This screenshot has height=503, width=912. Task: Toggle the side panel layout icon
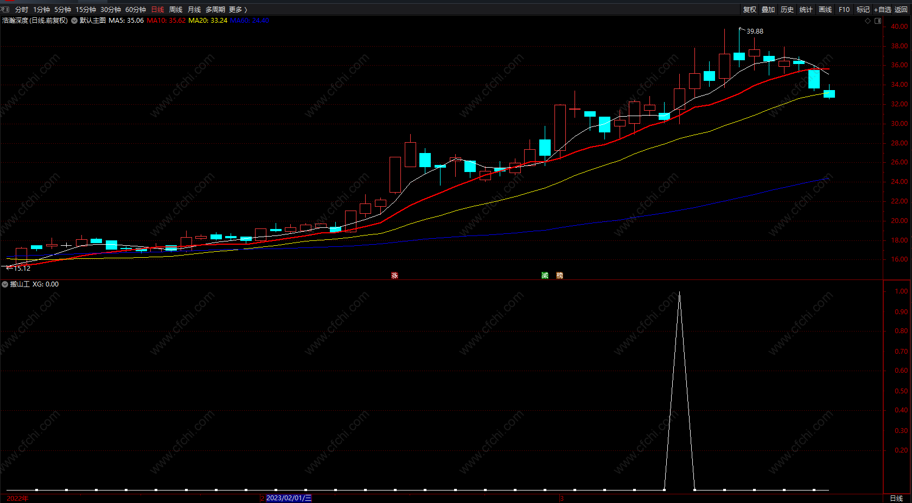(x=878, y=21)
